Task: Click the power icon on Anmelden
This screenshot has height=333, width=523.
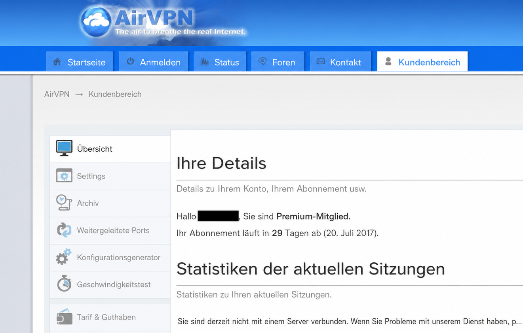Action: [x=130, y=62]
